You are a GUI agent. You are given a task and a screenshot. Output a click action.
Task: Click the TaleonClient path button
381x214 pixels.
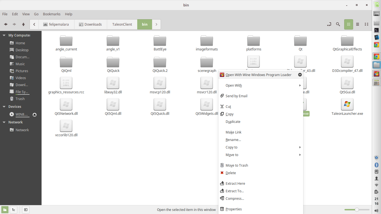click(122, 24)
